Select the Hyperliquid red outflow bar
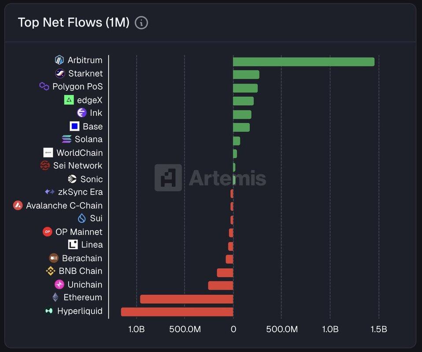 177,312
